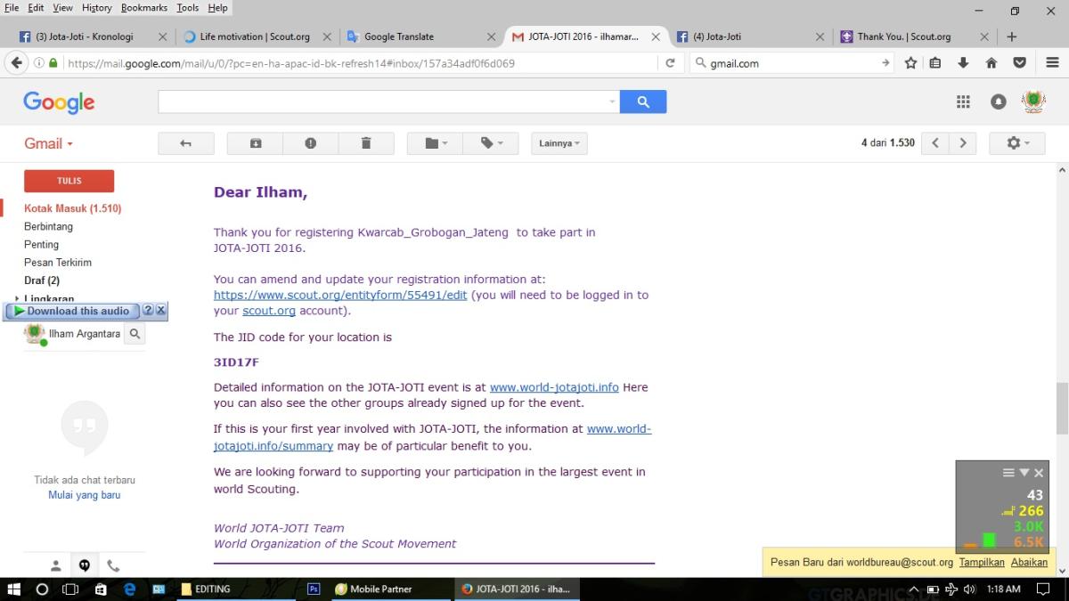1069x601 pixels.
Task: Open the network monitor widget menu icon
Action: pos(1008,473)
